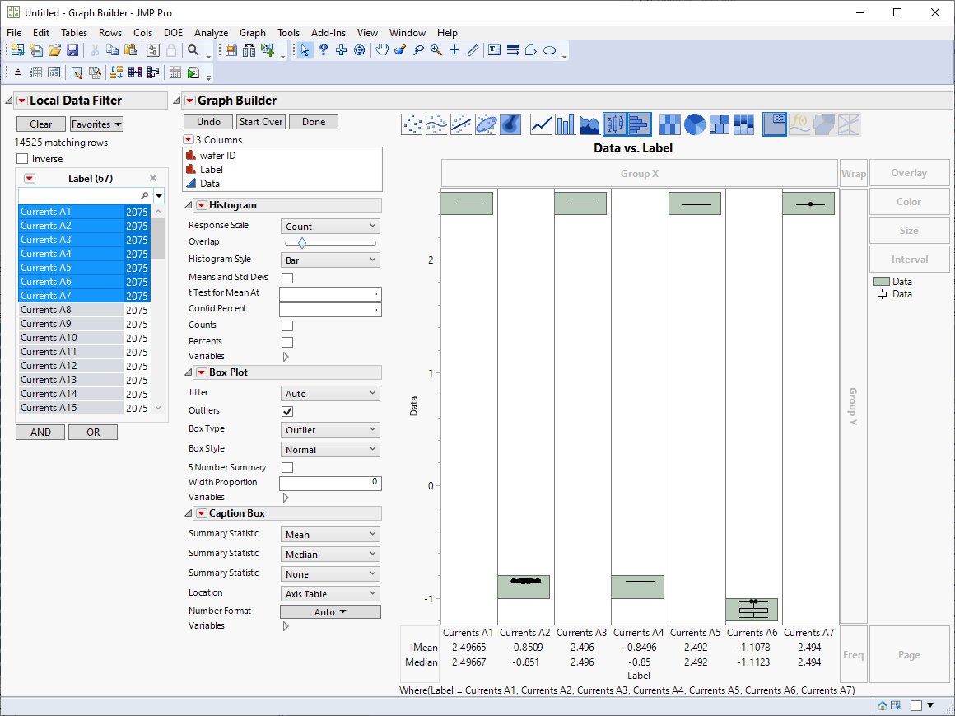Click the Points scatter element icon
Image resolution: width=955 pixels, height=716 pixels.
coord(412,124)
